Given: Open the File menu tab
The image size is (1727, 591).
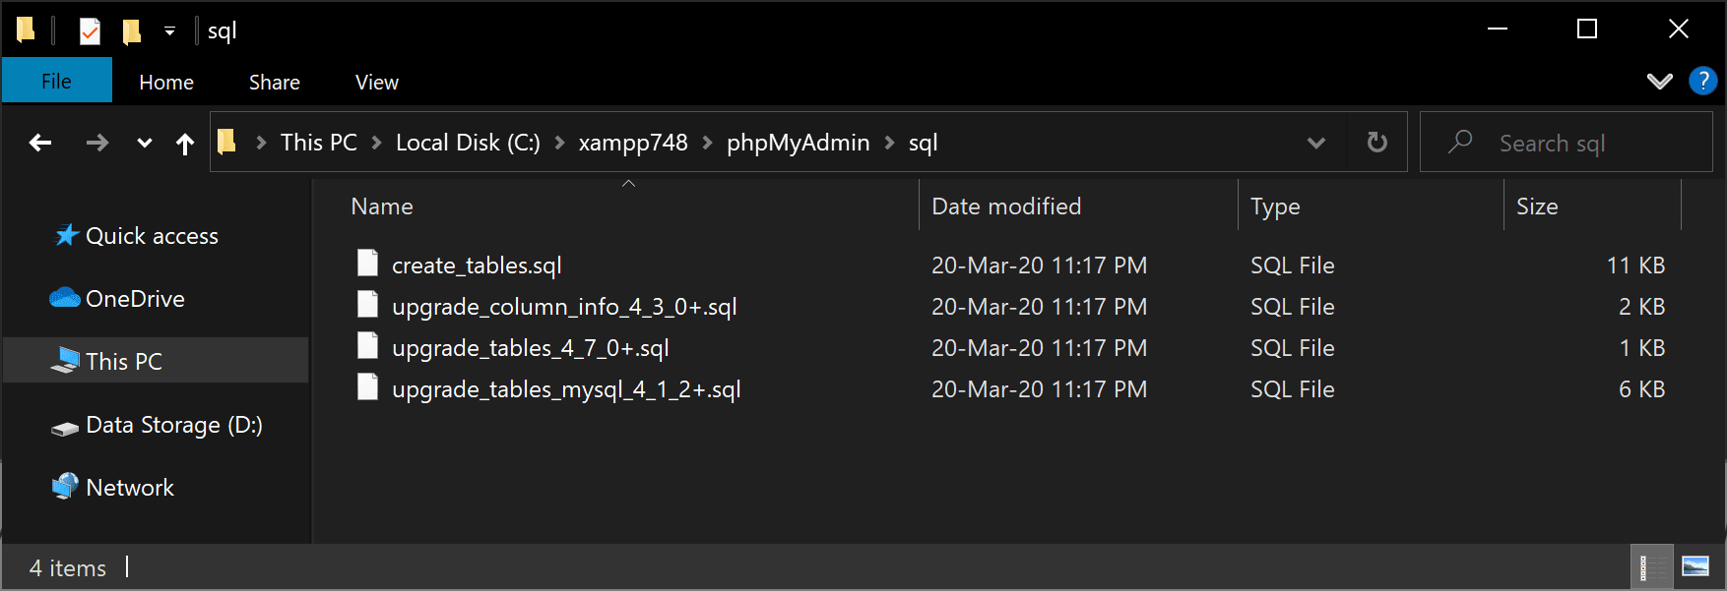Looking at the screenshot, I should [56, 81].
